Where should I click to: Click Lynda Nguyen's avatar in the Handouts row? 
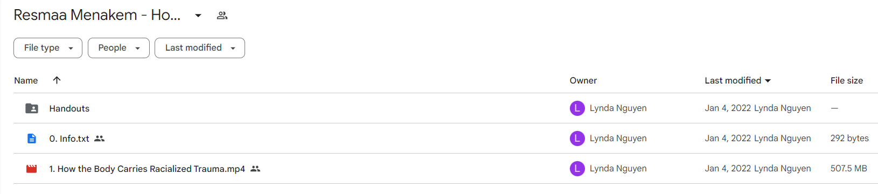click(x=577, y=108)
